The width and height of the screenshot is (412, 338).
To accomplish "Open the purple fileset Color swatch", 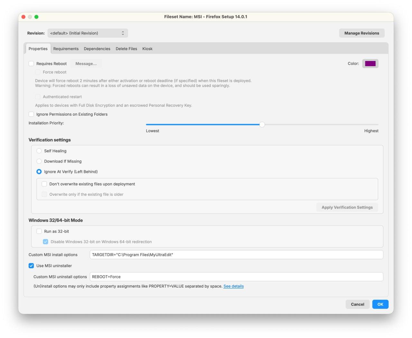I will (x=370, y=64).
